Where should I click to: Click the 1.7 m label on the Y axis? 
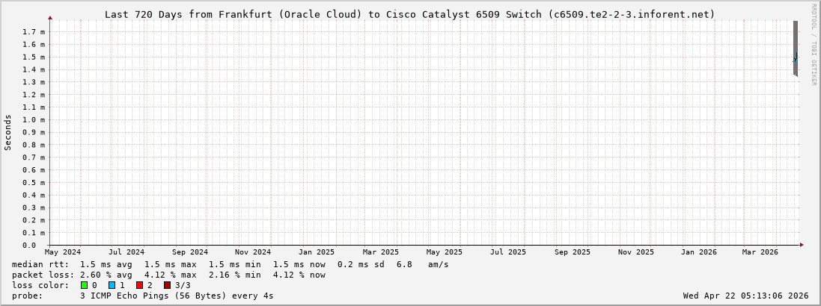pyautogui.click(x=33, y=32)
